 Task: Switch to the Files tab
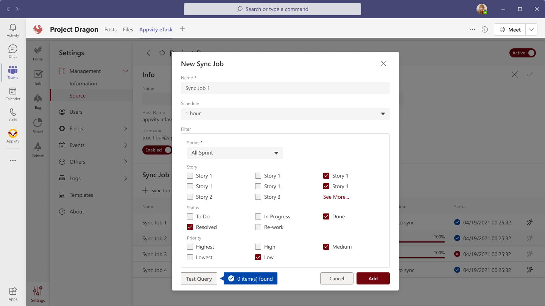tap(128, 29)
